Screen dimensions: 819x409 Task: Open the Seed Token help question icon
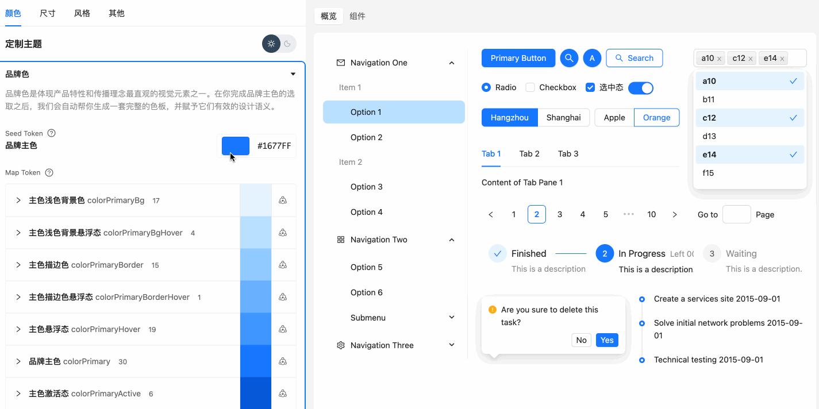coord(50,133)
